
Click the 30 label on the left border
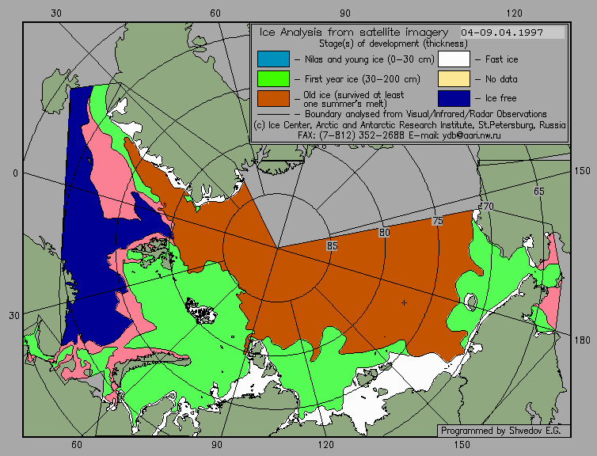(x=14, y=316)
